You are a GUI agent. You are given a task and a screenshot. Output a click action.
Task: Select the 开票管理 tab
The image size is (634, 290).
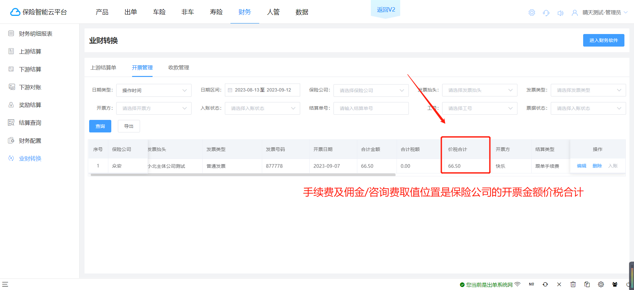point(142,67)
